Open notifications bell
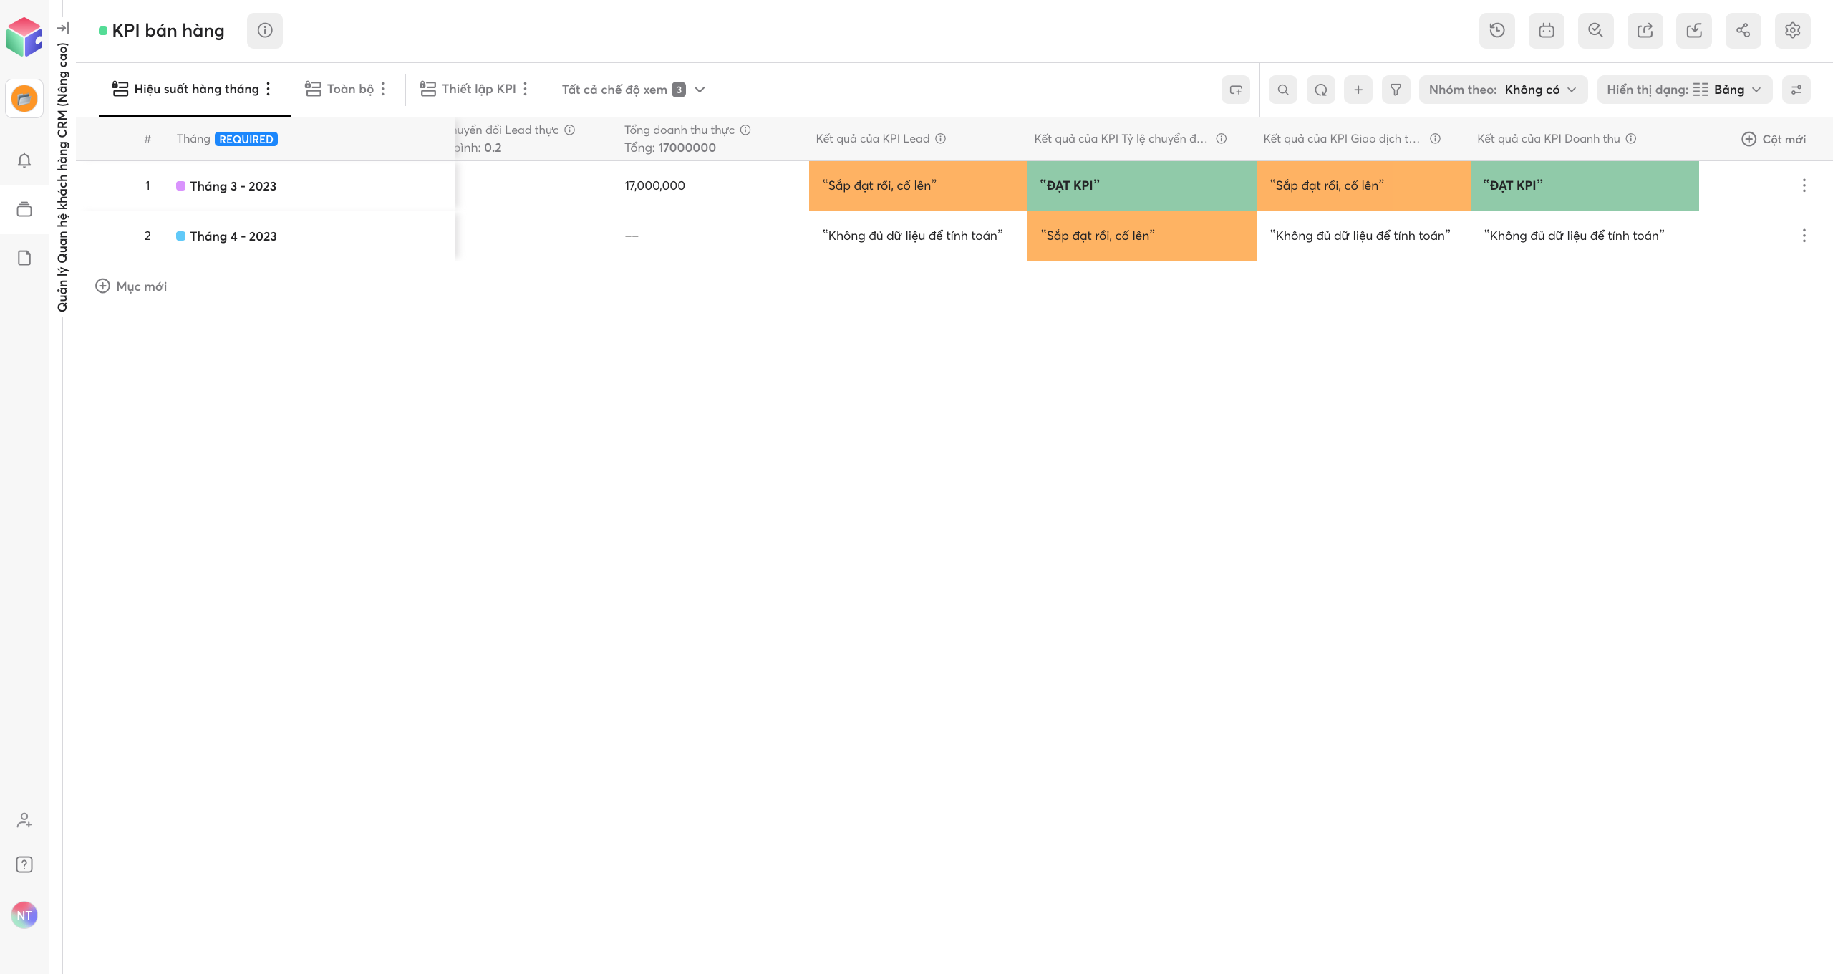 pyautogui.click(x=24, y=160)
